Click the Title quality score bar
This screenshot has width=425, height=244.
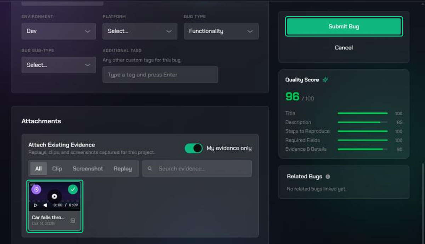point(363,113)
